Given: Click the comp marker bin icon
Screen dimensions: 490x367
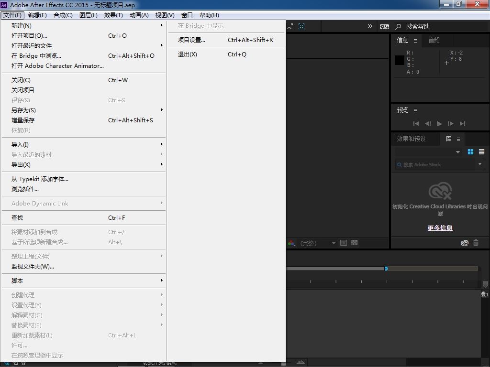Looking at the screenshot, I should tap(485, 285).
